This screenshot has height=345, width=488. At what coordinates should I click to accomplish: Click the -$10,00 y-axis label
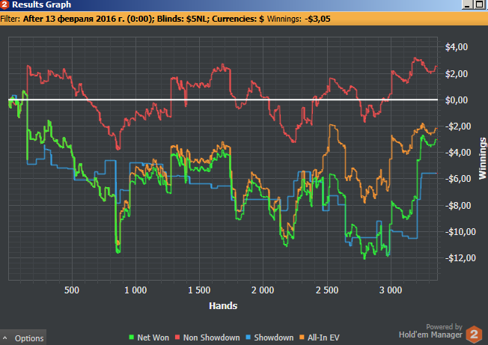pos(460,232)
